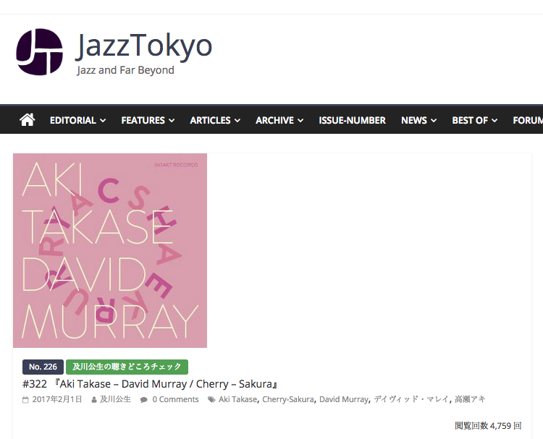The height and width of the screenshot is (439, 543).
Task: Click the JazzTokyo site title text
Action: click(x=144, y=45)
